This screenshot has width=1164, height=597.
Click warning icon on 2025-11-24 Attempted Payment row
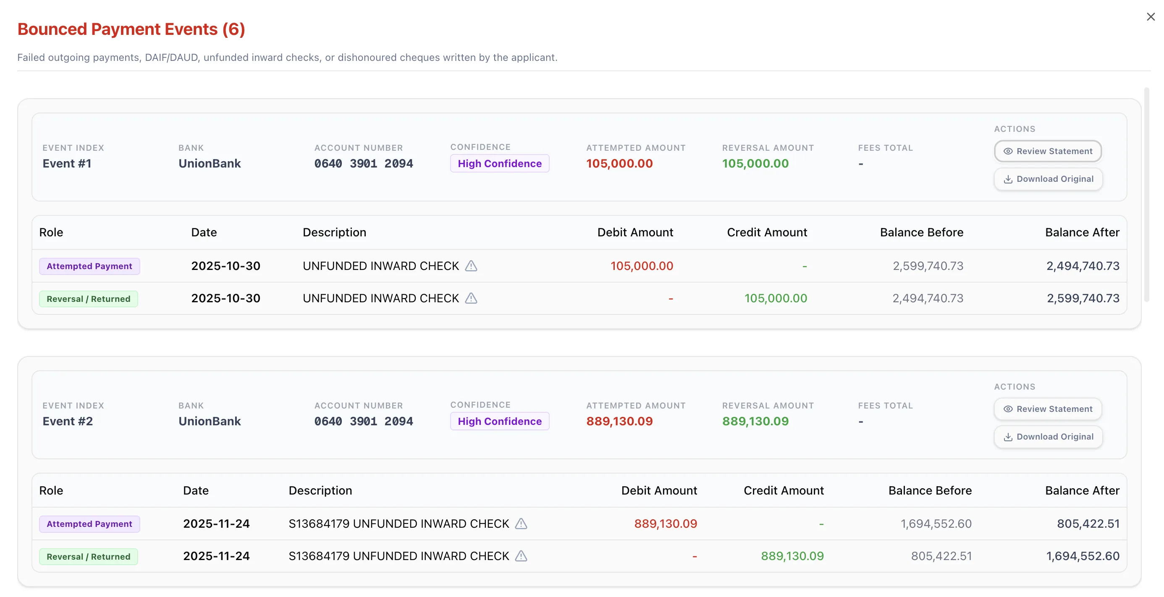point(521,524)
